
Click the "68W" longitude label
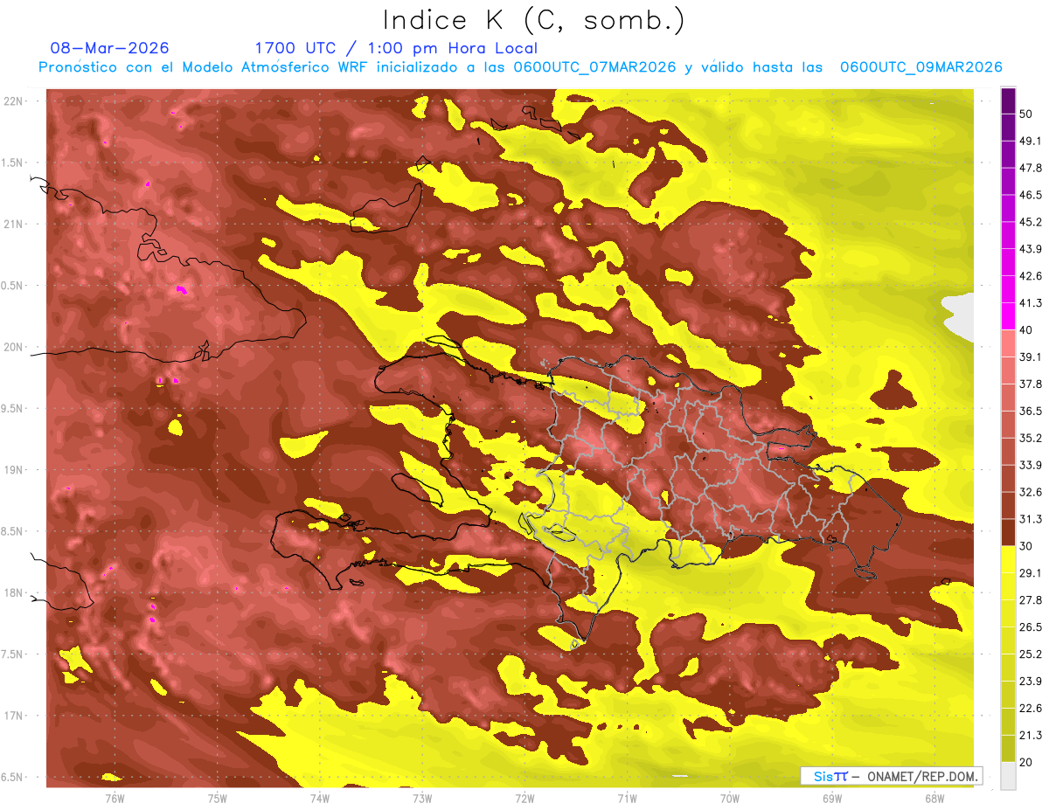coord(934,798)
